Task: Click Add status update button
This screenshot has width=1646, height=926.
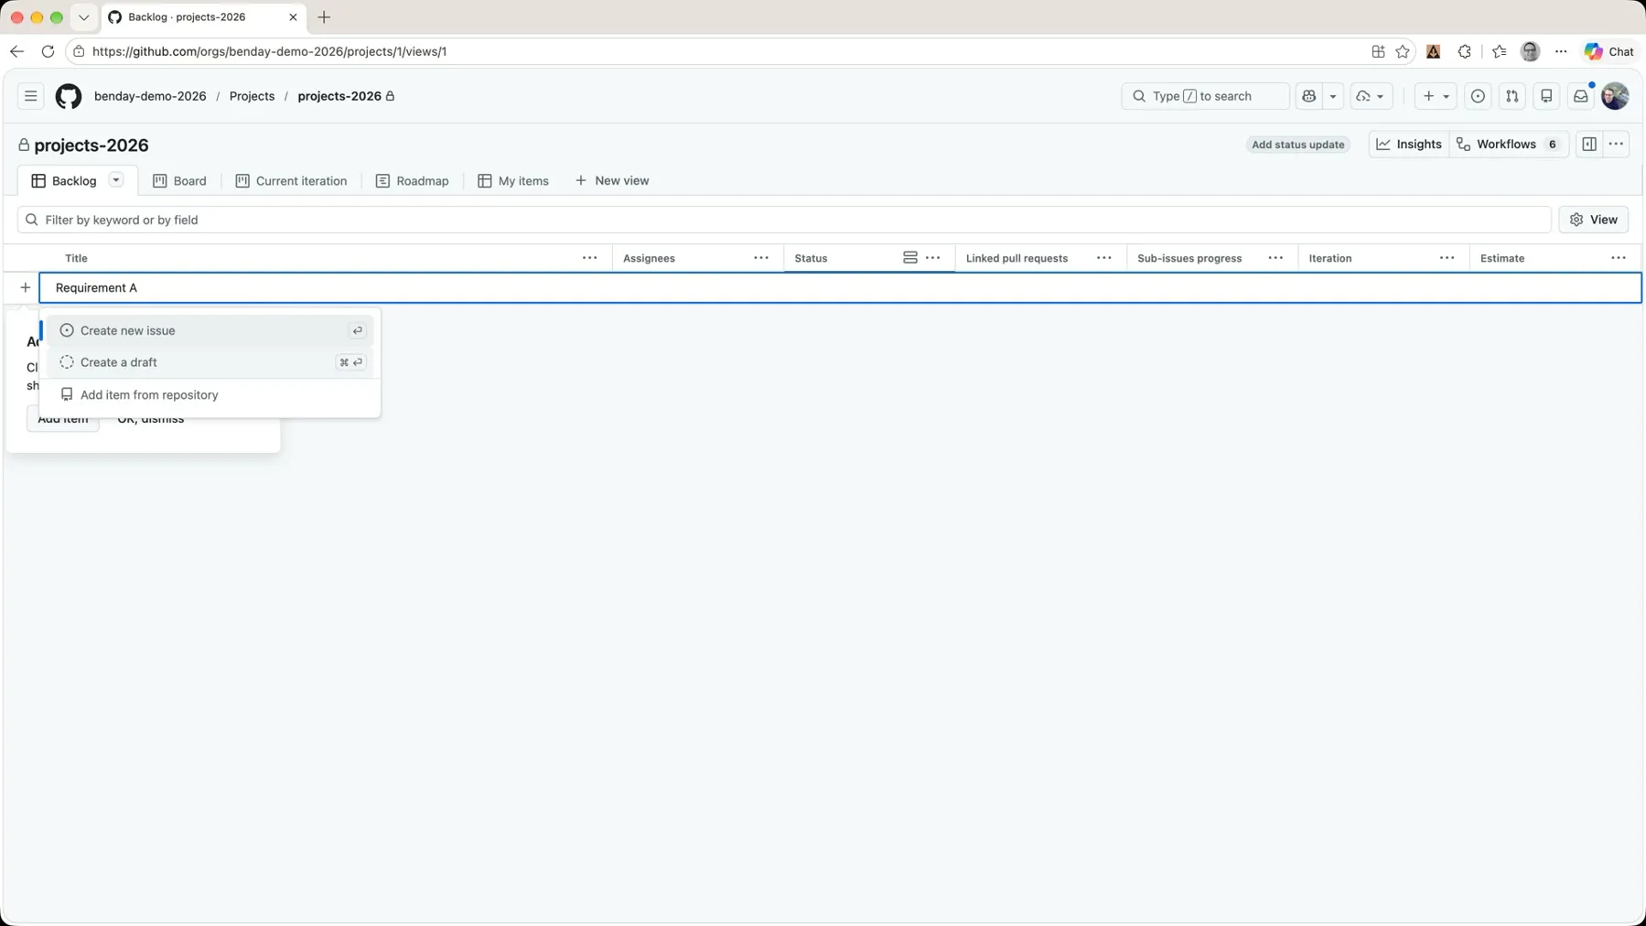Action: tap(1297, 145)
